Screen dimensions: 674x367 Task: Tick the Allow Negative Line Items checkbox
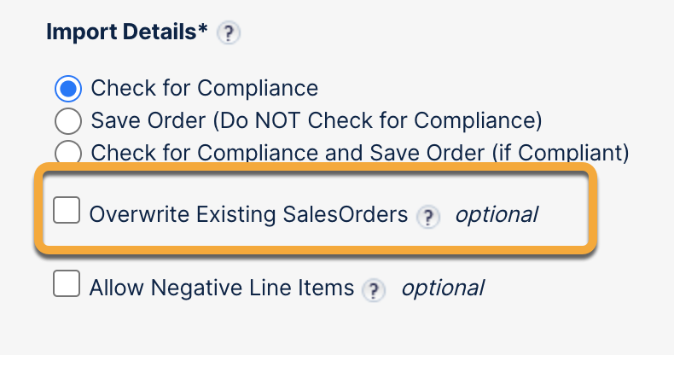(67, 284)
